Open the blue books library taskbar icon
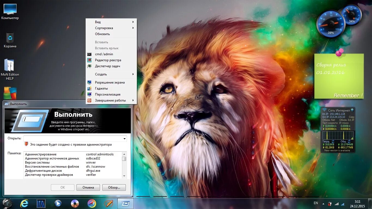The width and height of the screenshot is (372, 209). click(x=41, y=203)
